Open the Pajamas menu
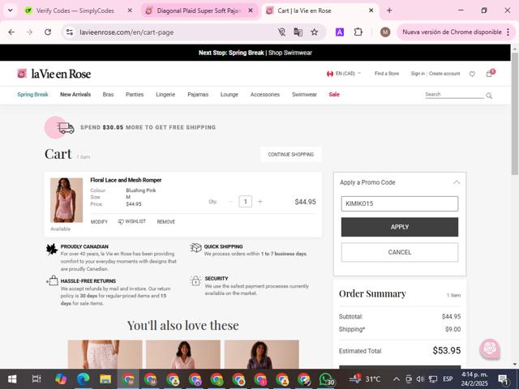This screenshot has height=389, width=519. 198,94
